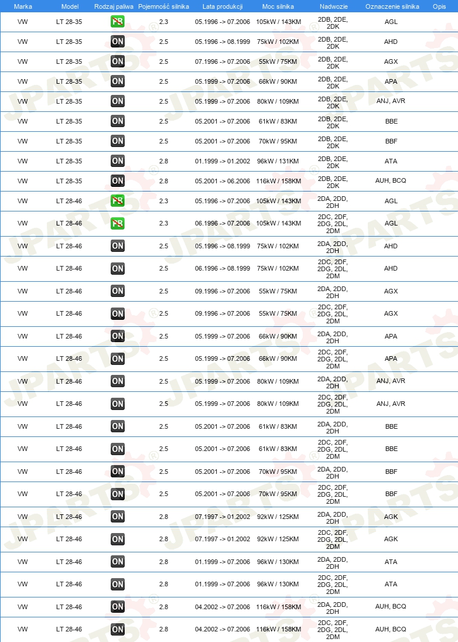Select ON icon in LT 28-46 APA row with 2DC bodies

pos(118,358)
